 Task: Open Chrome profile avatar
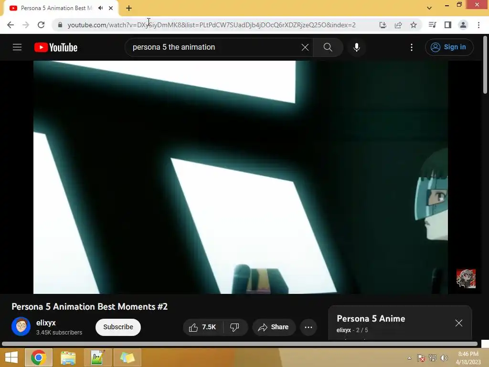coord(463,25)
